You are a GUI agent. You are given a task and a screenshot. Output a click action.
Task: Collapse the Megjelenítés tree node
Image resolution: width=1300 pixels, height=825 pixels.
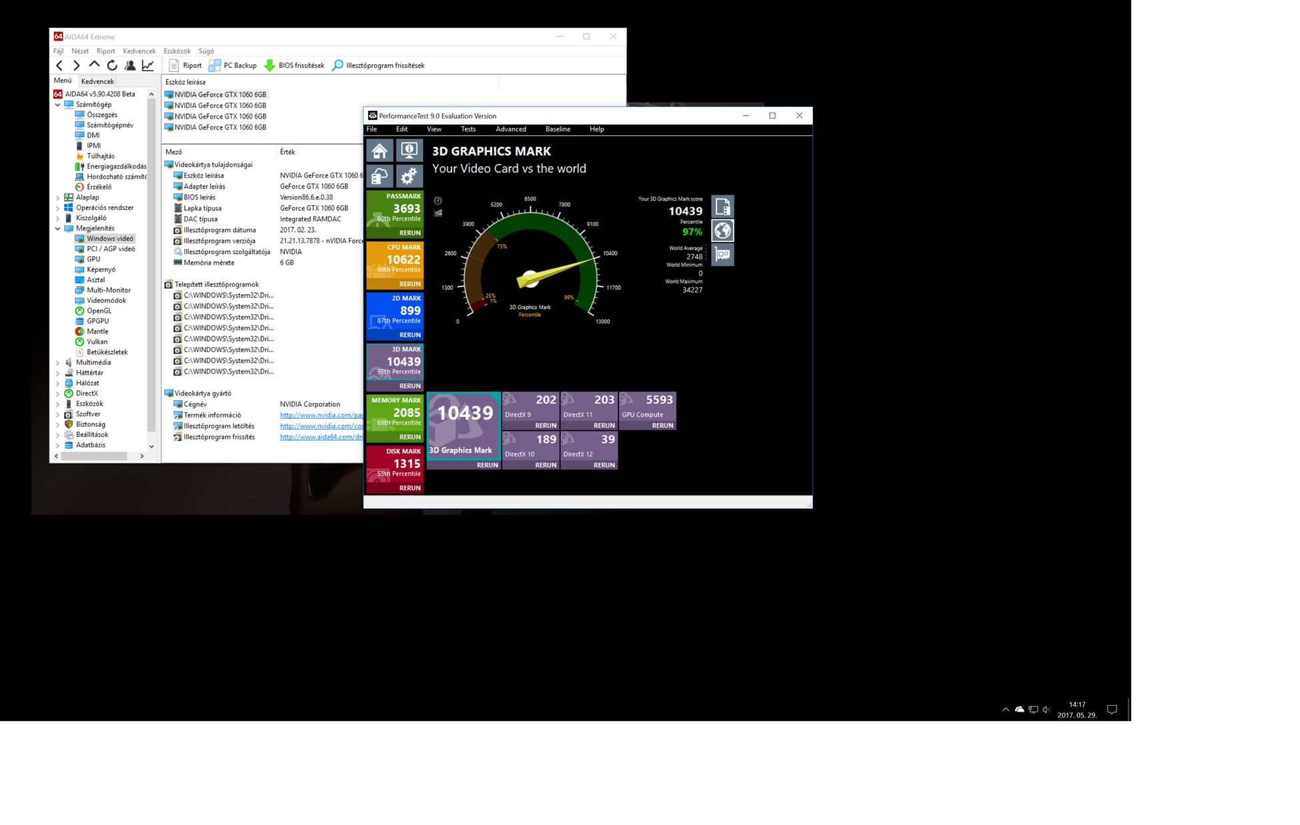[57, 229]
